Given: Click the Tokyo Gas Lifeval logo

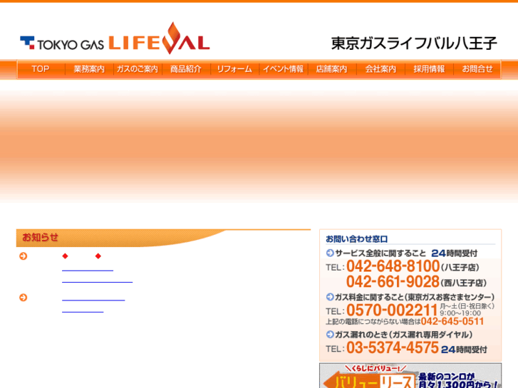Looking at the screenshot, I should coord(115,38).
